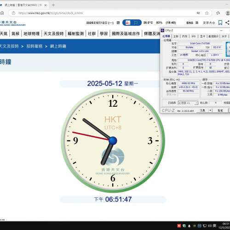Switch to the 显卡 tab in CPU-Z
Viewport: 230px width, 230px height.
(x=202, y=36)
